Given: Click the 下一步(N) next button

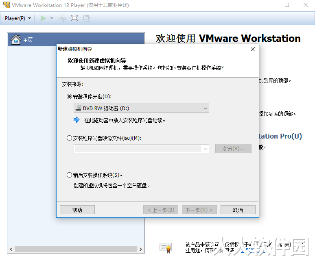Looking at the screenshot, I should coord(199,210).
